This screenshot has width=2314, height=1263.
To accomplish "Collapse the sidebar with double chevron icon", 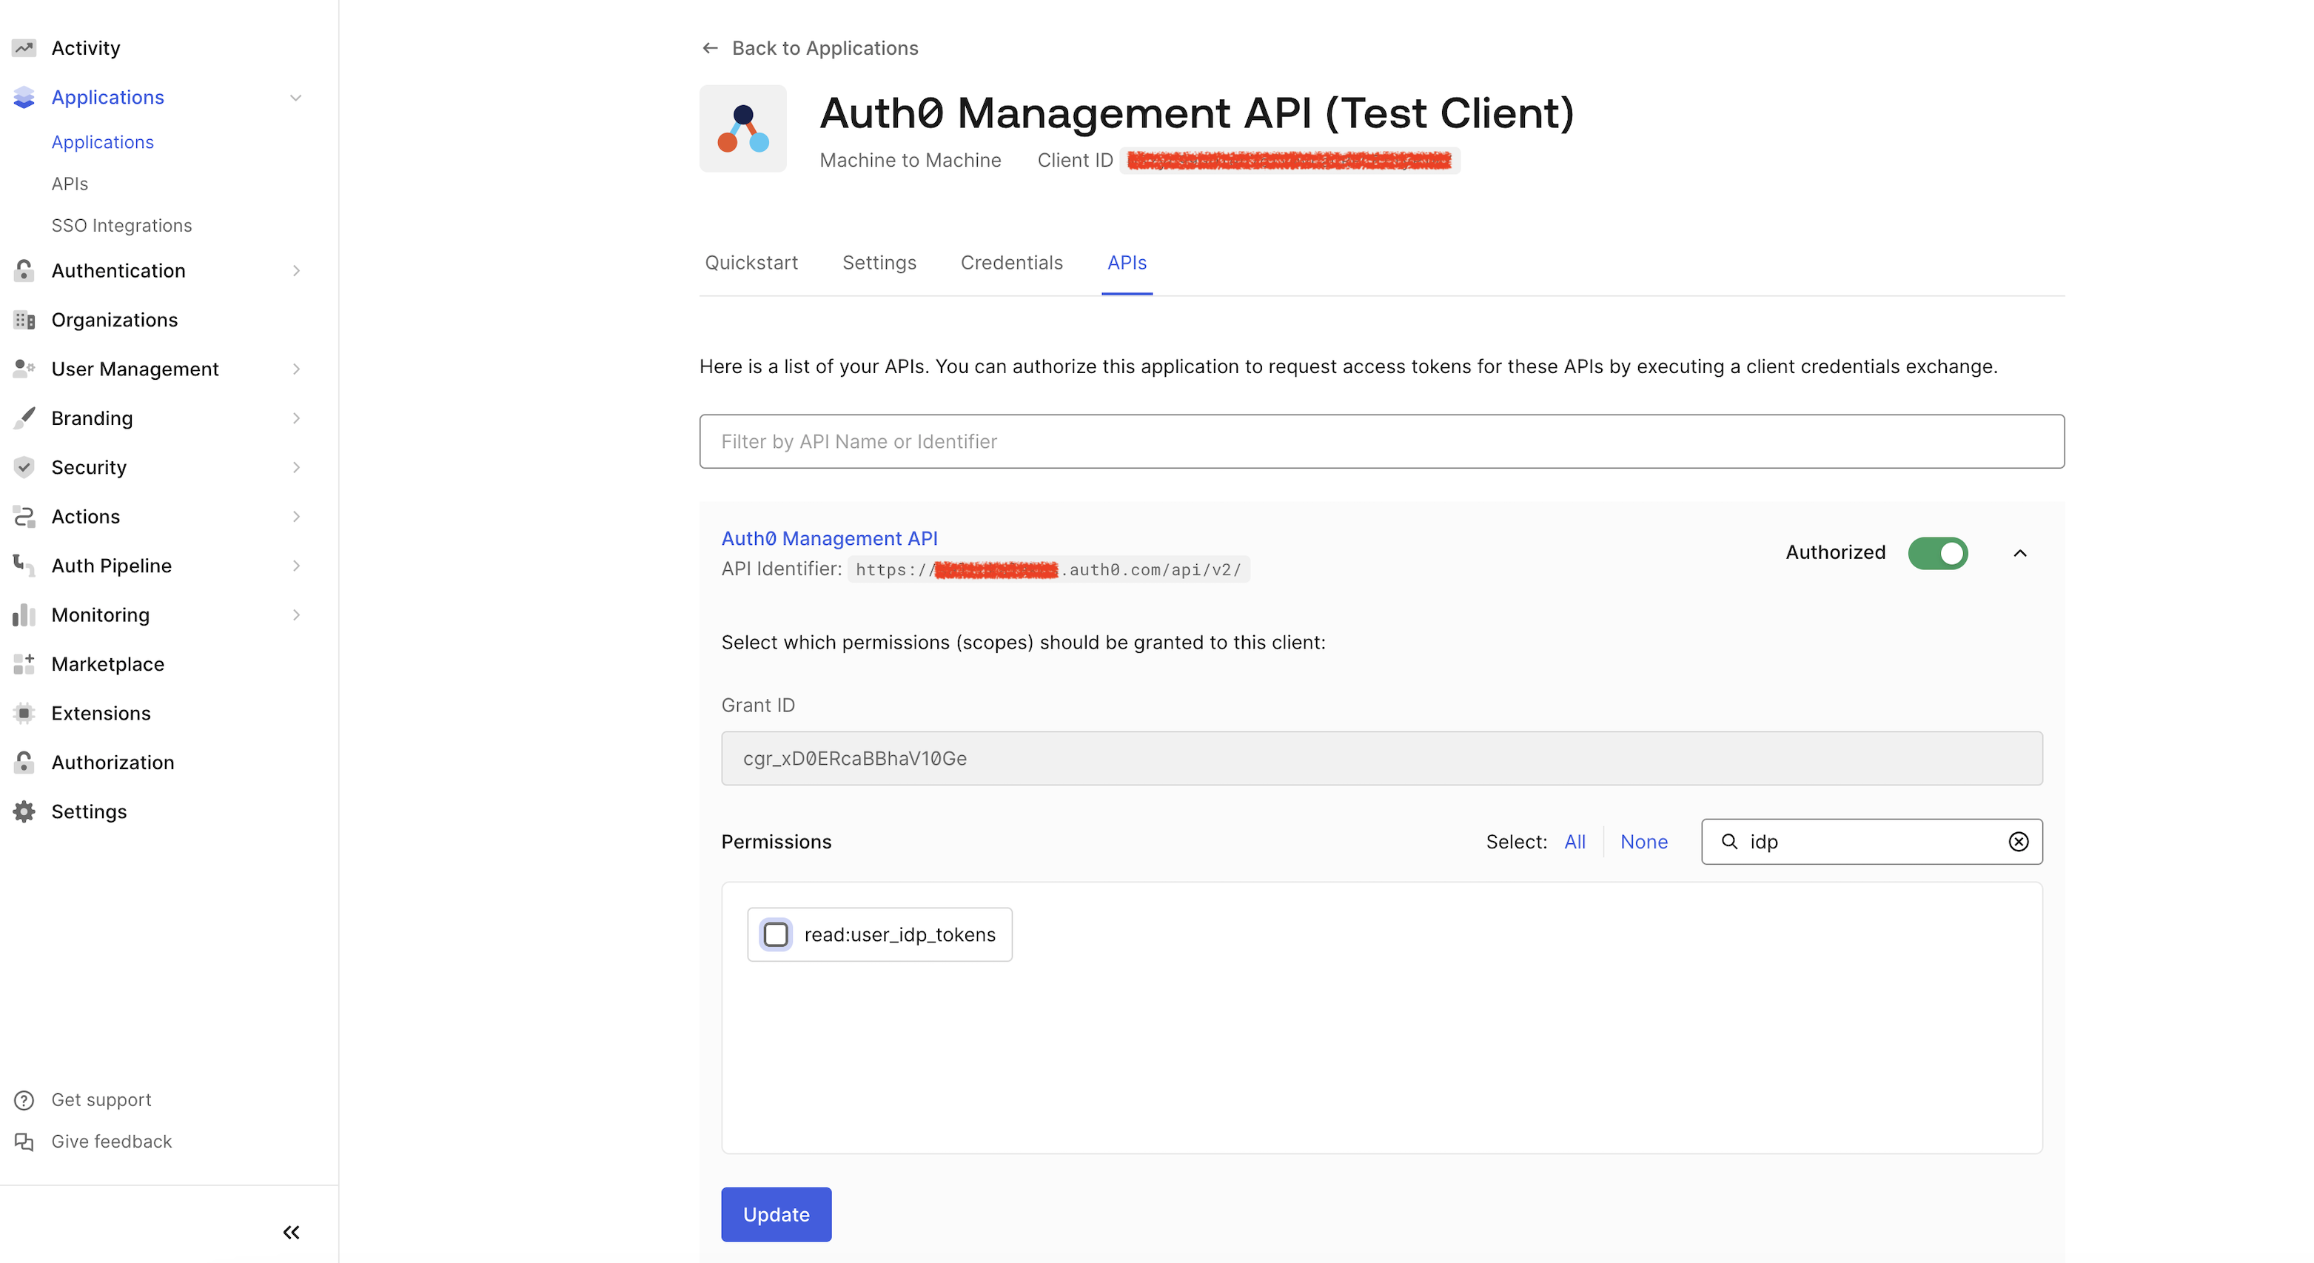I will tap(291, 1232).
